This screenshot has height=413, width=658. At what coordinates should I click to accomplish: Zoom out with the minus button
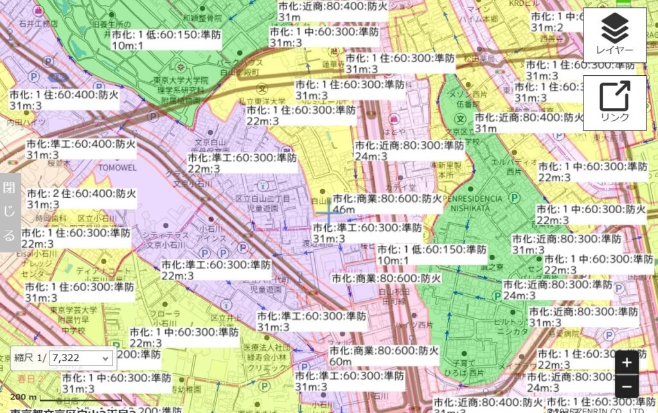627,387
